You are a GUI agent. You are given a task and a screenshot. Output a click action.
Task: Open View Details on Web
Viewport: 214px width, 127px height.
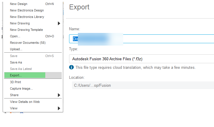tap(33, 102)
